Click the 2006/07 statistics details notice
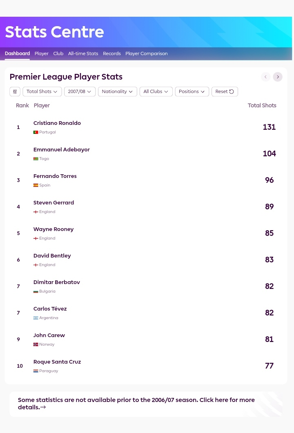 point(146,404)
